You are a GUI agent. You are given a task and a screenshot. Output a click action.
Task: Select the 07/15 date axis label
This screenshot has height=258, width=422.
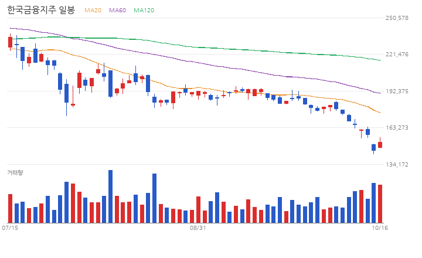(10, 228)
